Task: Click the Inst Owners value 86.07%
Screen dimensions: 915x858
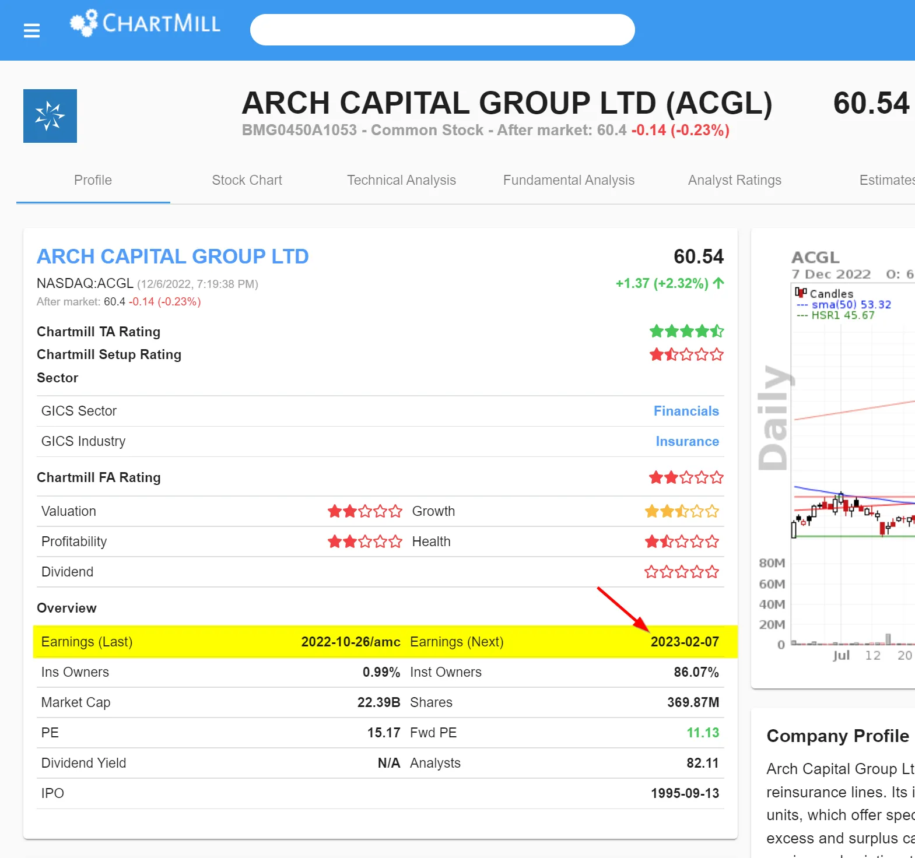Action: pos(696,672)
